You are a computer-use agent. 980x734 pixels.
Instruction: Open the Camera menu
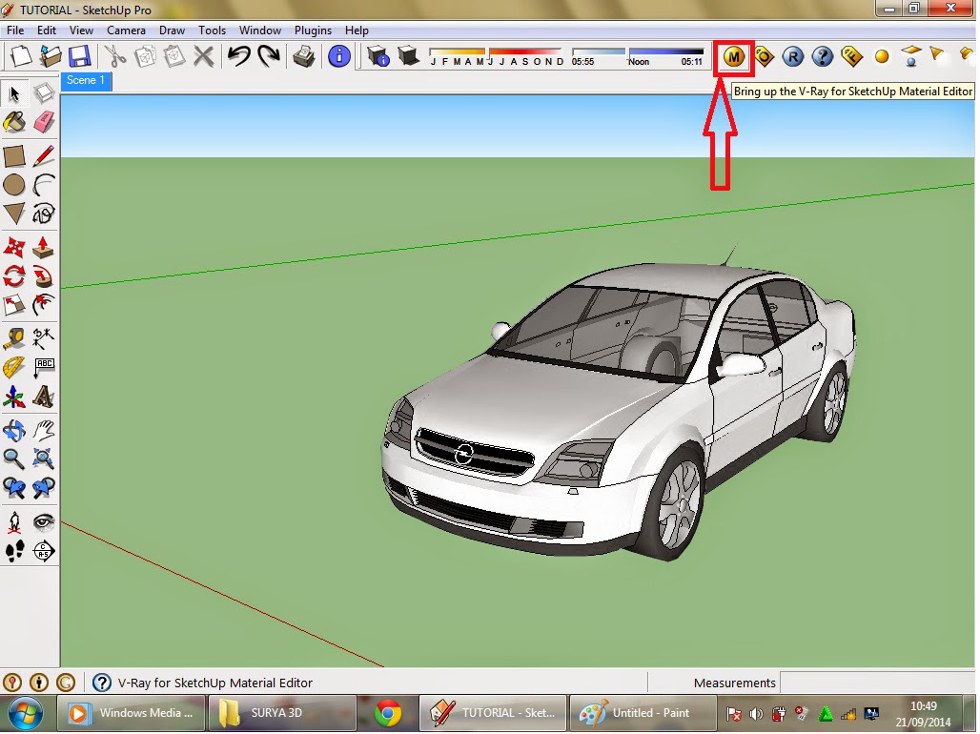[x=127, y=30]
